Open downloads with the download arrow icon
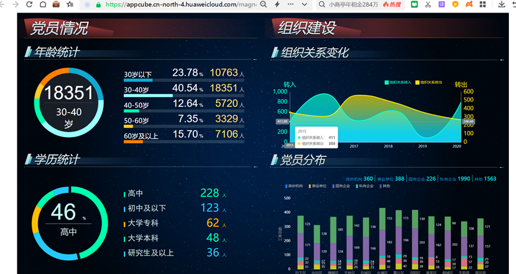Image resolution: width=516 pixels, height=274 pixels. [502, 4]
